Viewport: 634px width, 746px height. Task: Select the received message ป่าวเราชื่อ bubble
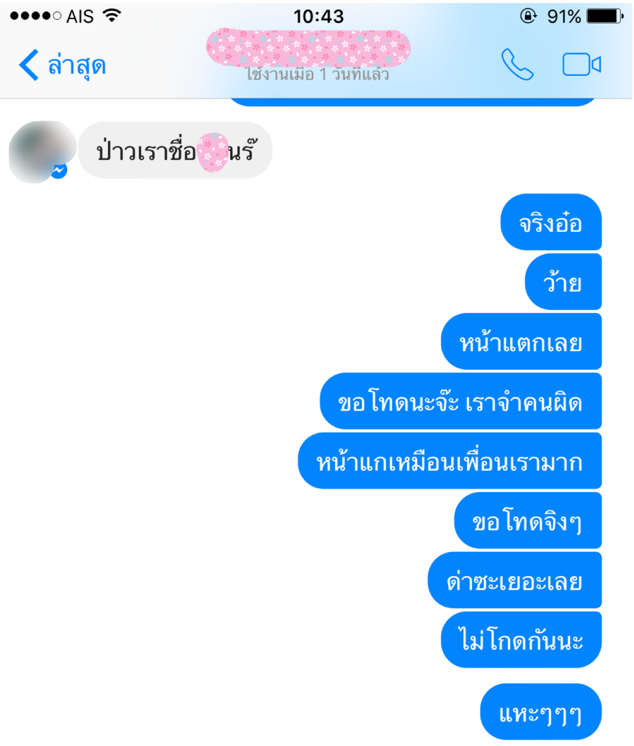coord(175,150)
